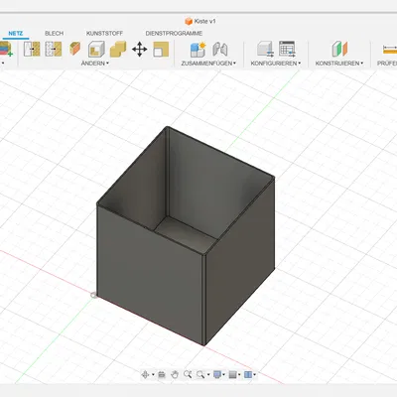Click the Zoom magnifier with arrows icon
Image resolution: width=397 pixels, height=397 pixels.
[x=188, y=374]
